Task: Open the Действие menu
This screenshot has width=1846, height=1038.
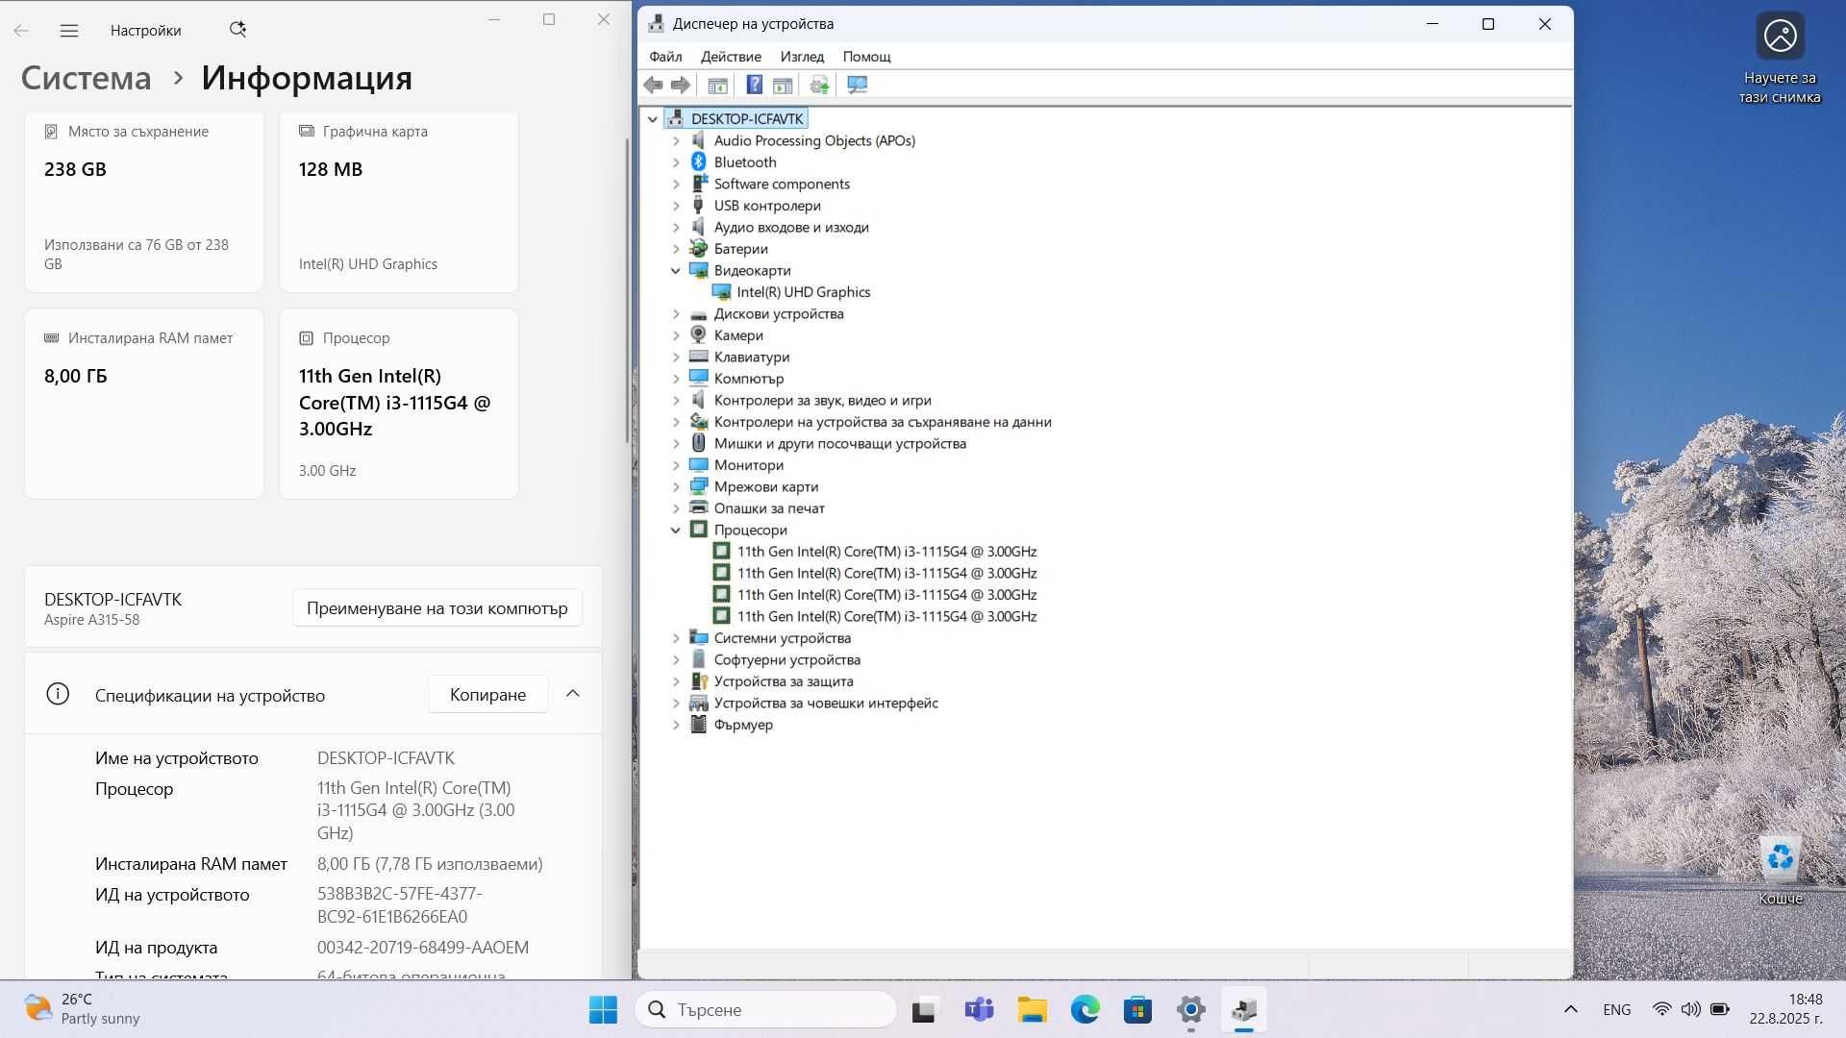Action: 731,57
